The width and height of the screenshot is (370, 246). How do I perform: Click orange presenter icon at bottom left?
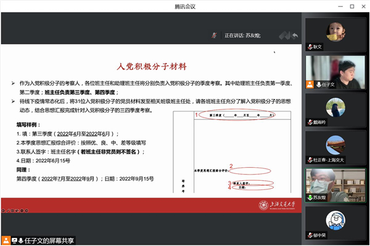6,240
